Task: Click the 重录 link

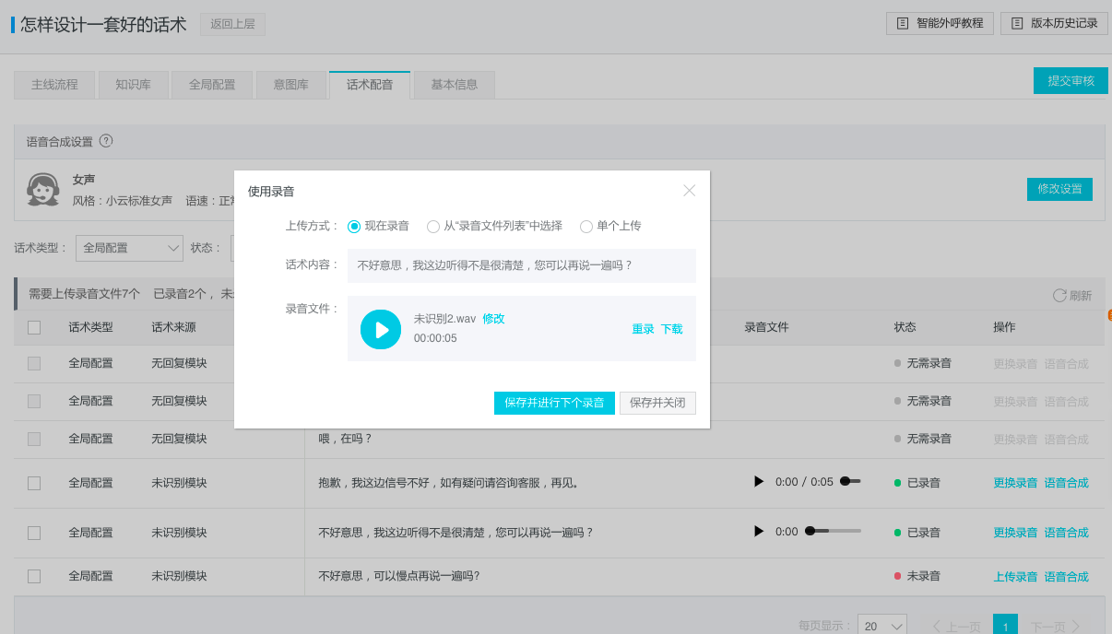Action: click(643, 329)
